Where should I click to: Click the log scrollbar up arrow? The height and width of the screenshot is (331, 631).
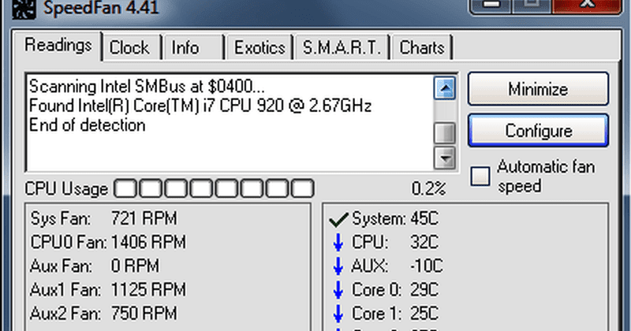coord(445,88)
